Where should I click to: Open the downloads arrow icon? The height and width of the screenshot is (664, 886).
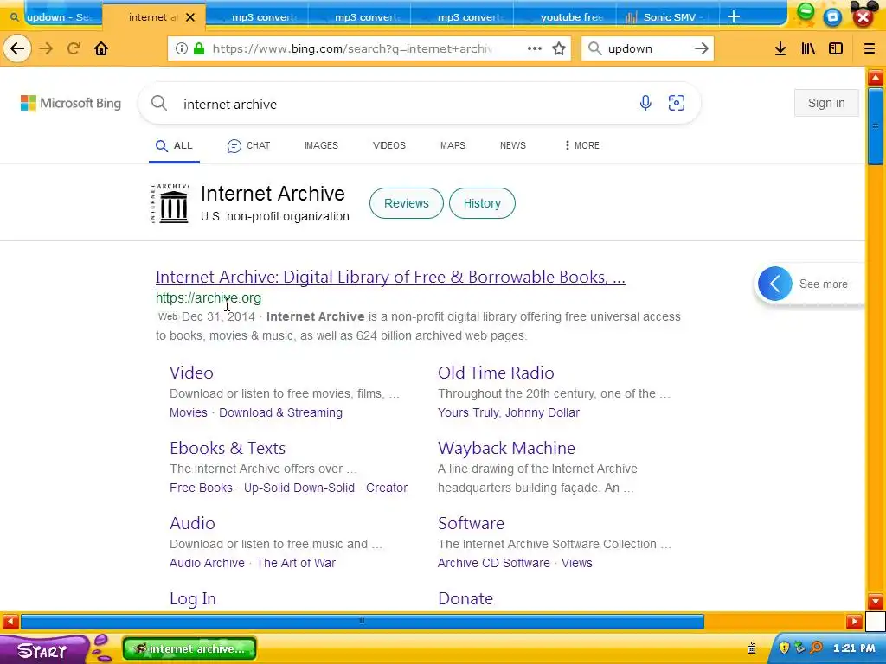point(780,48)
